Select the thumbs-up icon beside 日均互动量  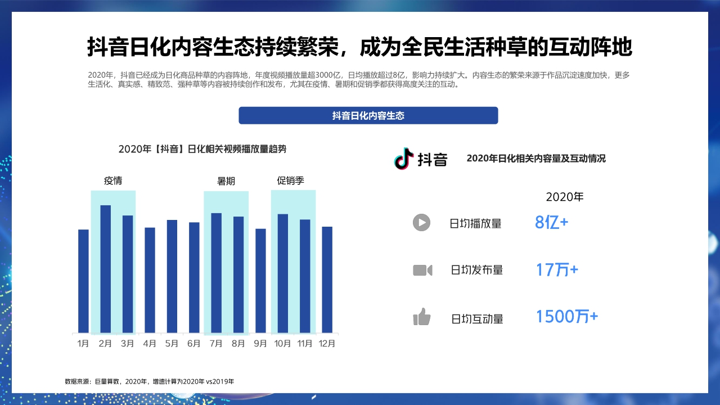[x=421, y=317]
